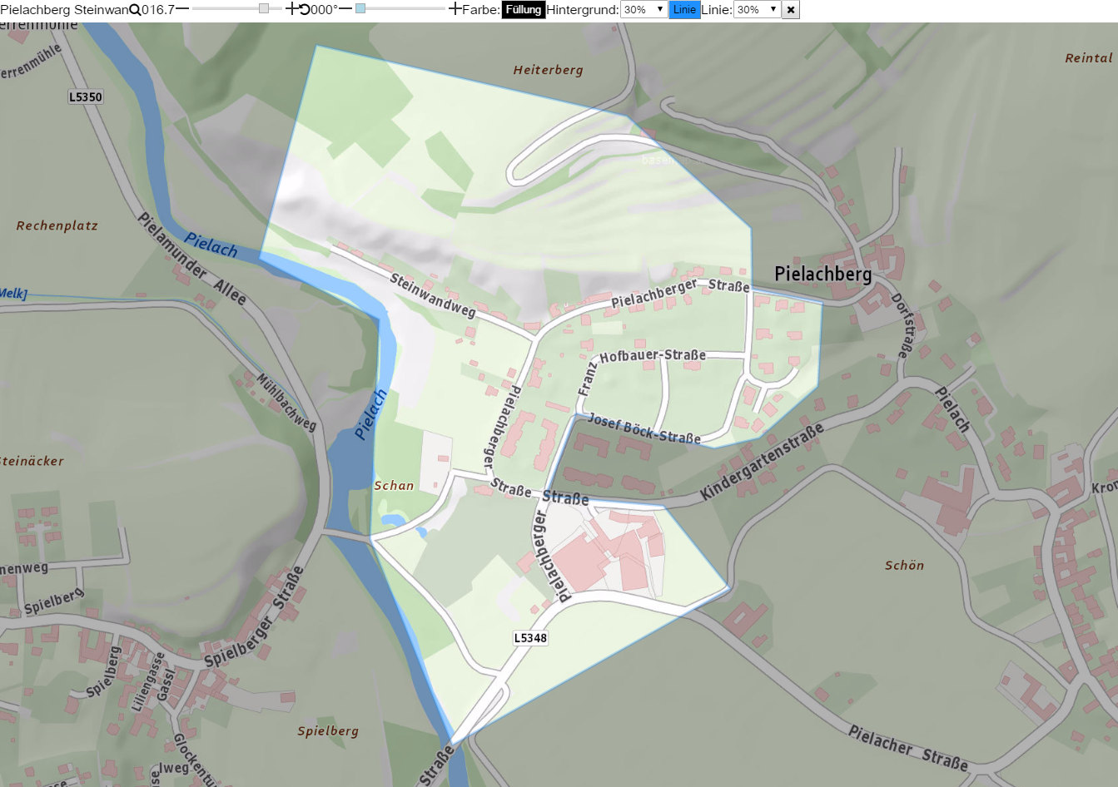Close the toolbar with the X button
Screen dimensions: 1118x787
coord(791,10)
